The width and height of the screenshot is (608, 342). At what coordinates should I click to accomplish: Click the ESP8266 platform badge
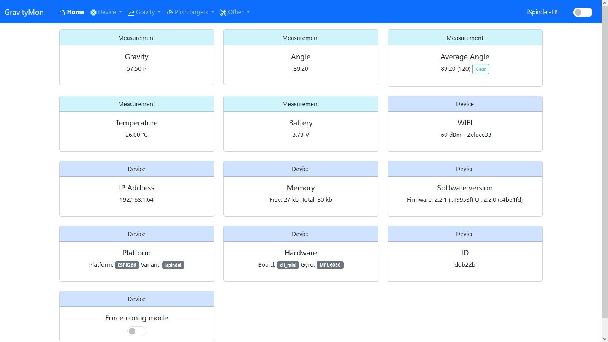click(127, 265)
